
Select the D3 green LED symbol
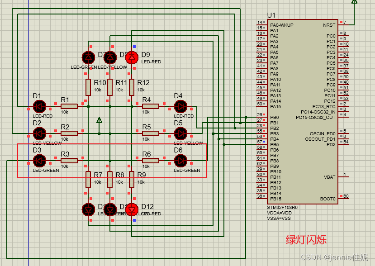39,161
